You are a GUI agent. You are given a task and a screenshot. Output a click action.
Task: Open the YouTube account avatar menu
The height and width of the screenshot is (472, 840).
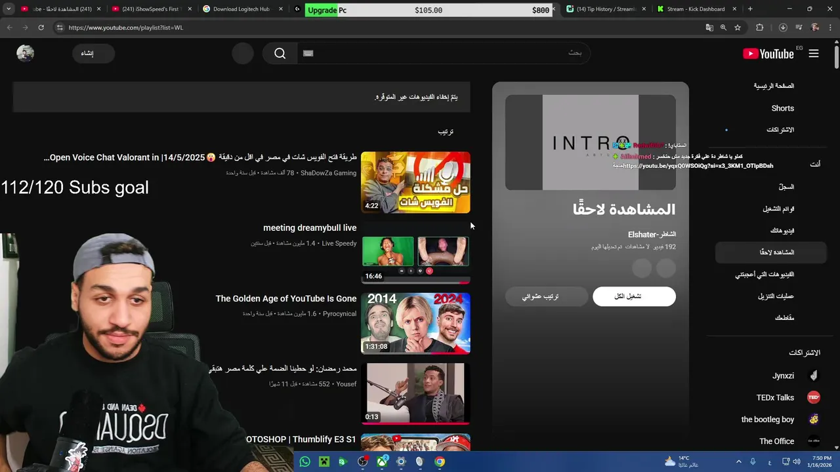coord(26,54)
